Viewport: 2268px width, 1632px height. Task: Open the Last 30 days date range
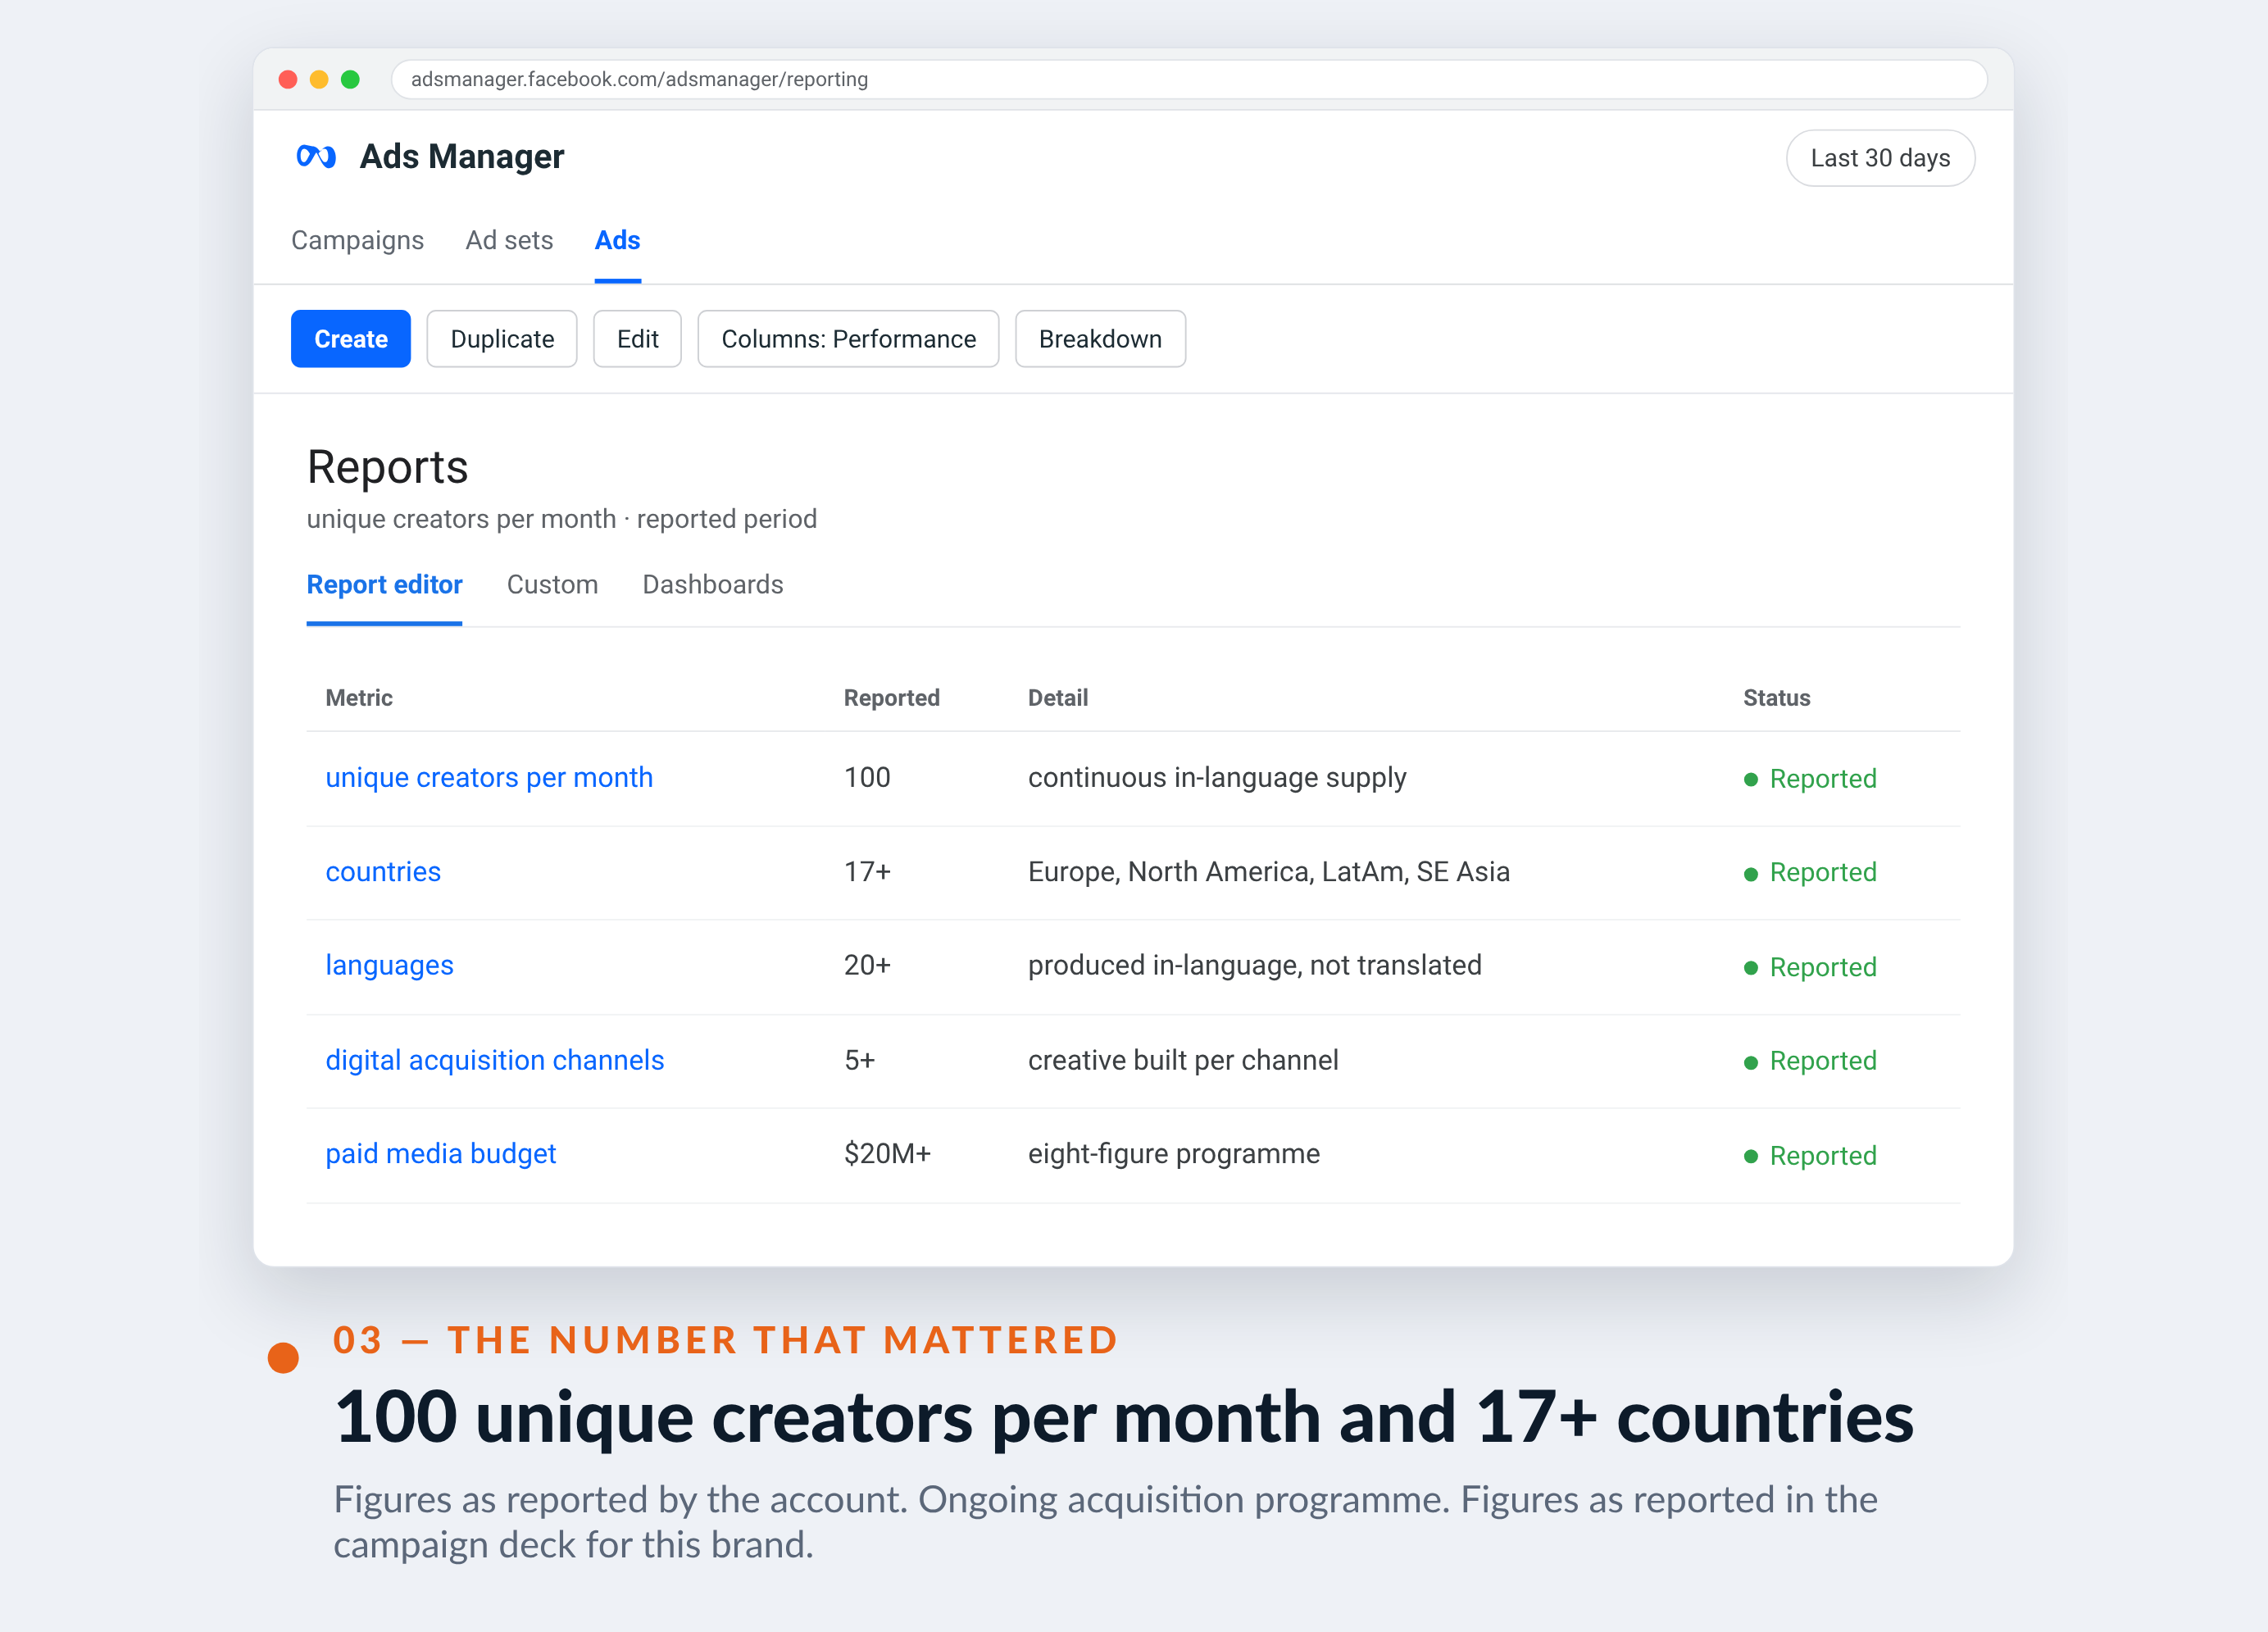click(1879, 158)
